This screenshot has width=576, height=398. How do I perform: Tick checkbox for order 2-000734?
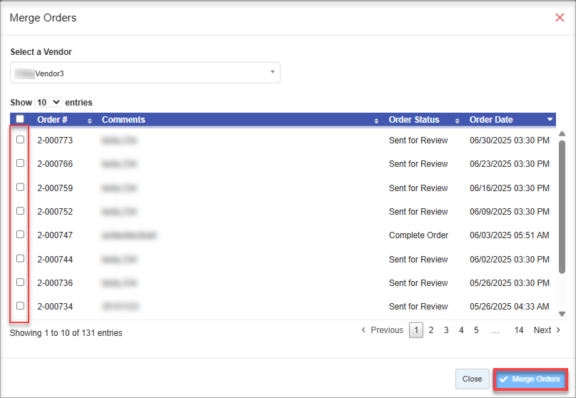click(20, 306)
